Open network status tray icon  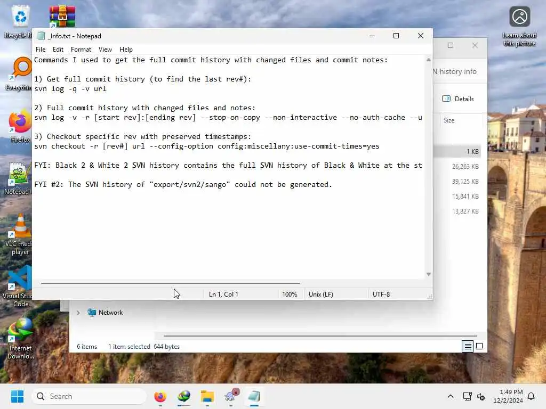click(x=467, y=396)
